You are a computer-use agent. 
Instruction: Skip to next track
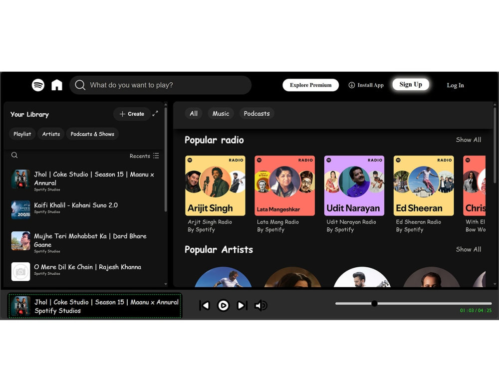tap(242, 306)
